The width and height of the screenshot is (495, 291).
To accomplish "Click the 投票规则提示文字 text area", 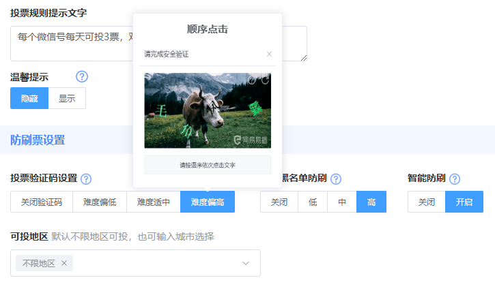I will (68, 44).
